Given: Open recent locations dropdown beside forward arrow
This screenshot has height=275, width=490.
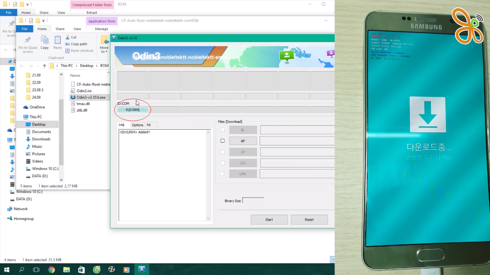Looking at the screenshot, I should pyautogui.click(x=38, y=66).
